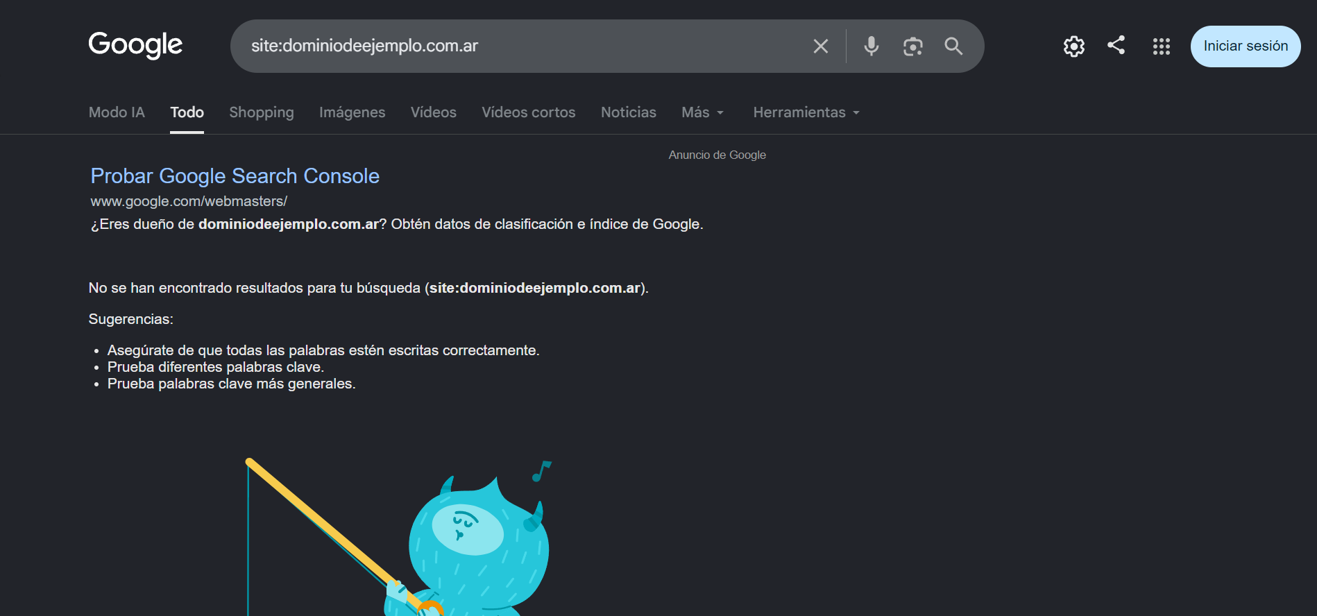1317x616 pixels.
Task: Expand the Herramientas dropdown
Action: (x=807, y=112)
